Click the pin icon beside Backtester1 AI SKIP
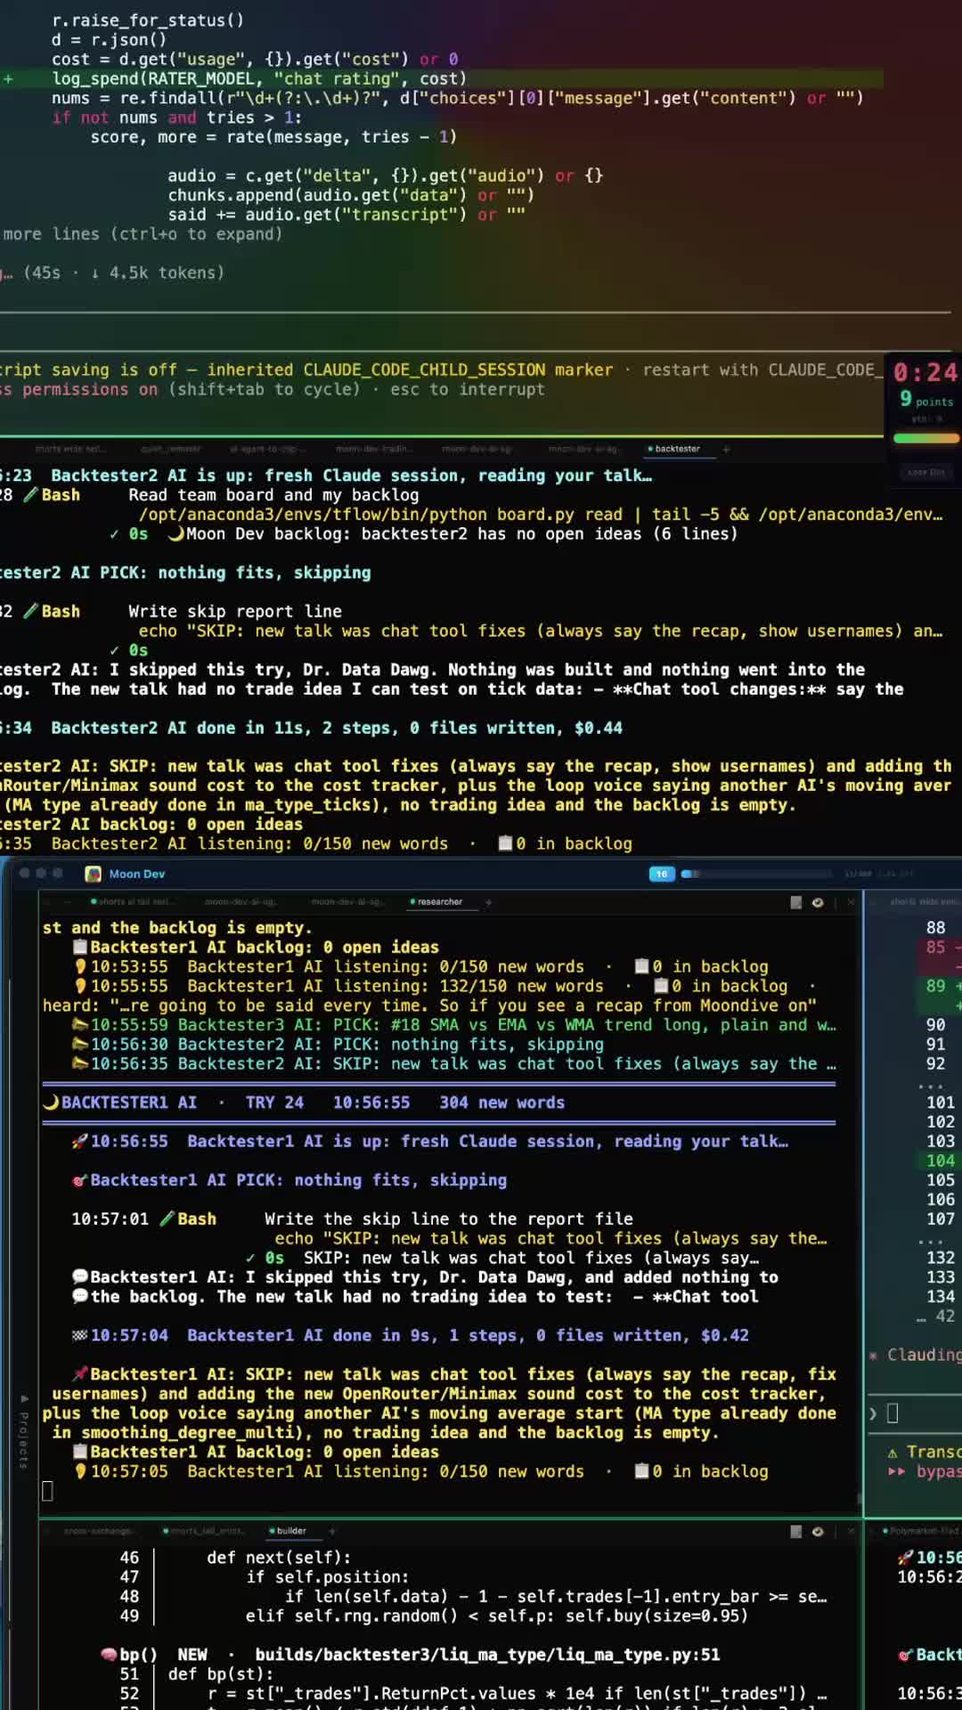962x1710 pixels. pyautogui.click(x=80, y=1374)
